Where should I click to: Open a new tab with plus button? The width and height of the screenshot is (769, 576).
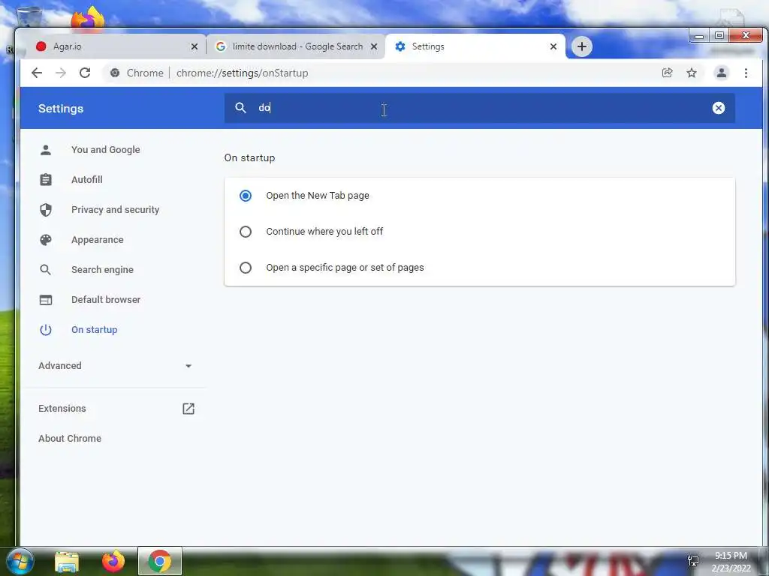(582, 46)
